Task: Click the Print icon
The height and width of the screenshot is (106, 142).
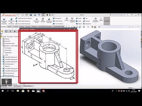Action: pyautogui.click(x=35, y=15)
